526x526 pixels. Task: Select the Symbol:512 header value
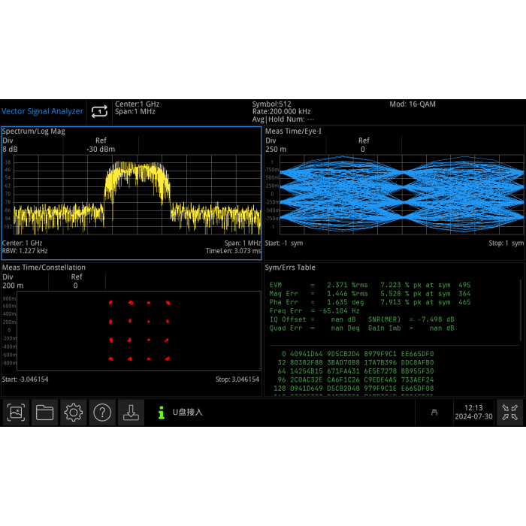272,104
